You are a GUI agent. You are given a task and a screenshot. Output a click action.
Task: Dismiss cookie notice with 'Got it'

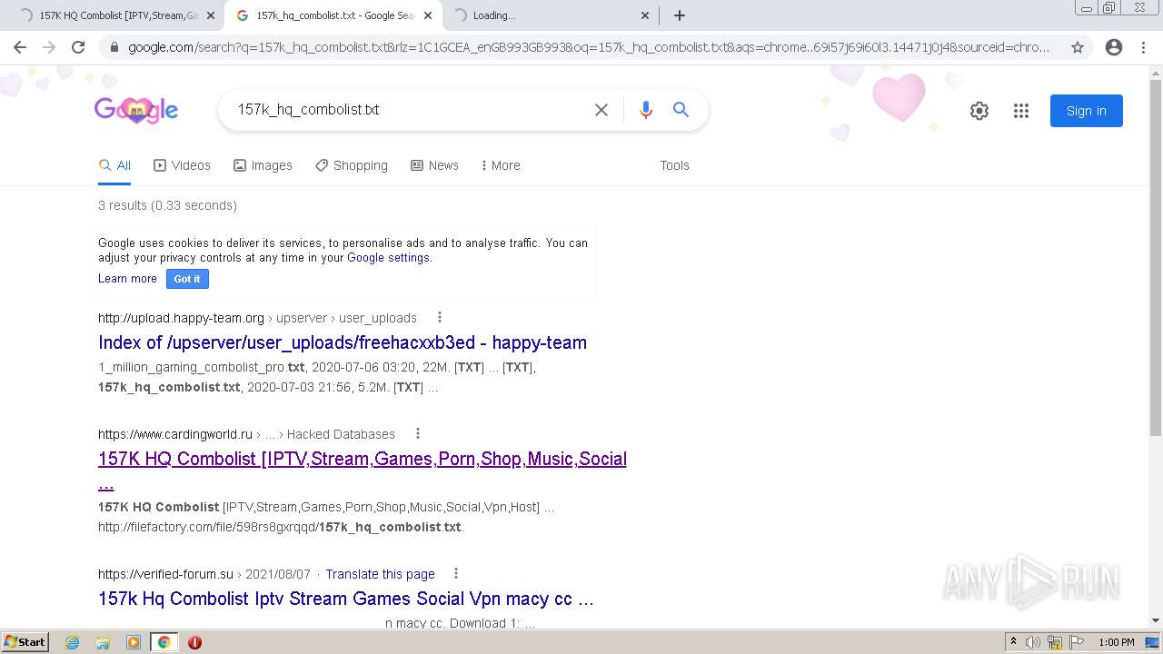187,279
